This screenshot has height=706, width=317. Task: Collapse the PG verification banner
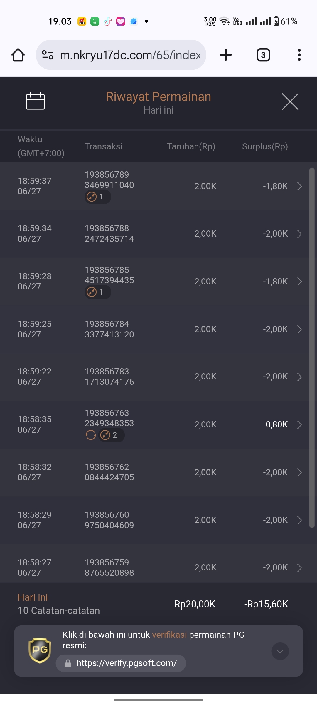click(x=280, y=651)
